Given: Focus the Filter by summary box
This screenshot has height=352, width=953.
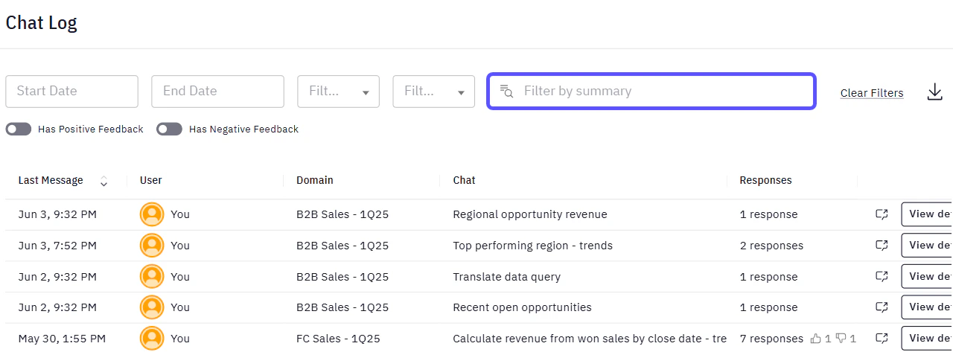Looking at the screenshot, I should pyautogui.click(x=651, y=91).
